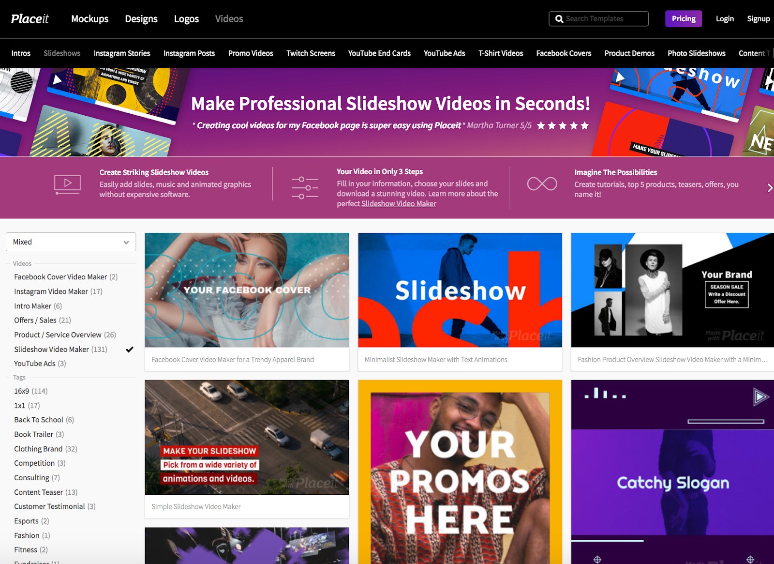Select the Back To School tag
The image size is (774, 564).
(x=44, y=420)
